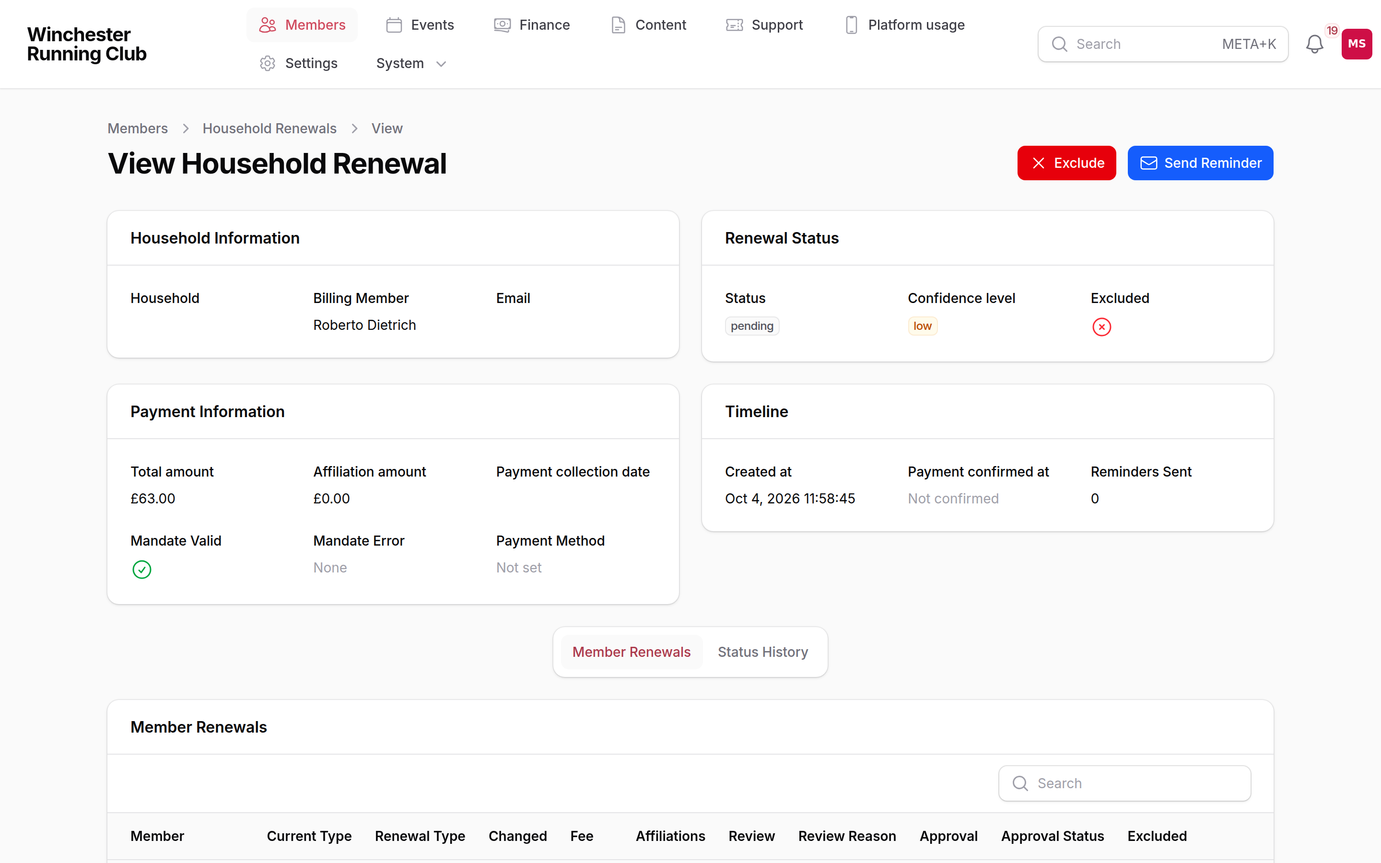Screen dimensions: 1381x863
Task: Open notifications bell icon
Action: pos(1315,45)
